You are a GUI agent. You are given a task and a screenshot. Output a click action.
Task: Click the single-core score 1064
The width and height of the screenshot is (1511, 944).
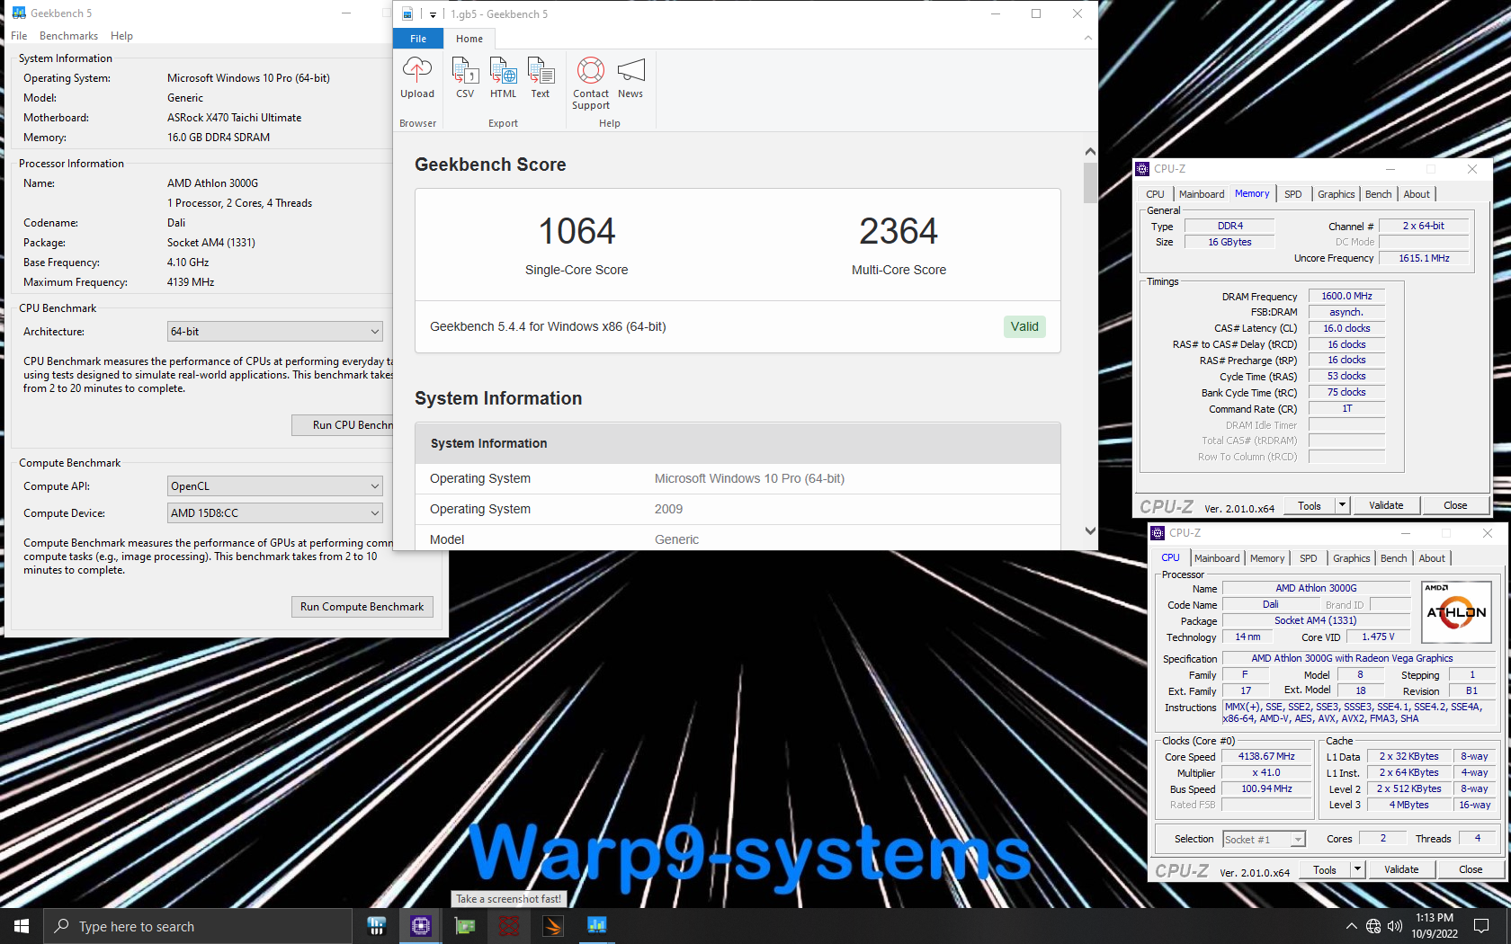point(577,232)
